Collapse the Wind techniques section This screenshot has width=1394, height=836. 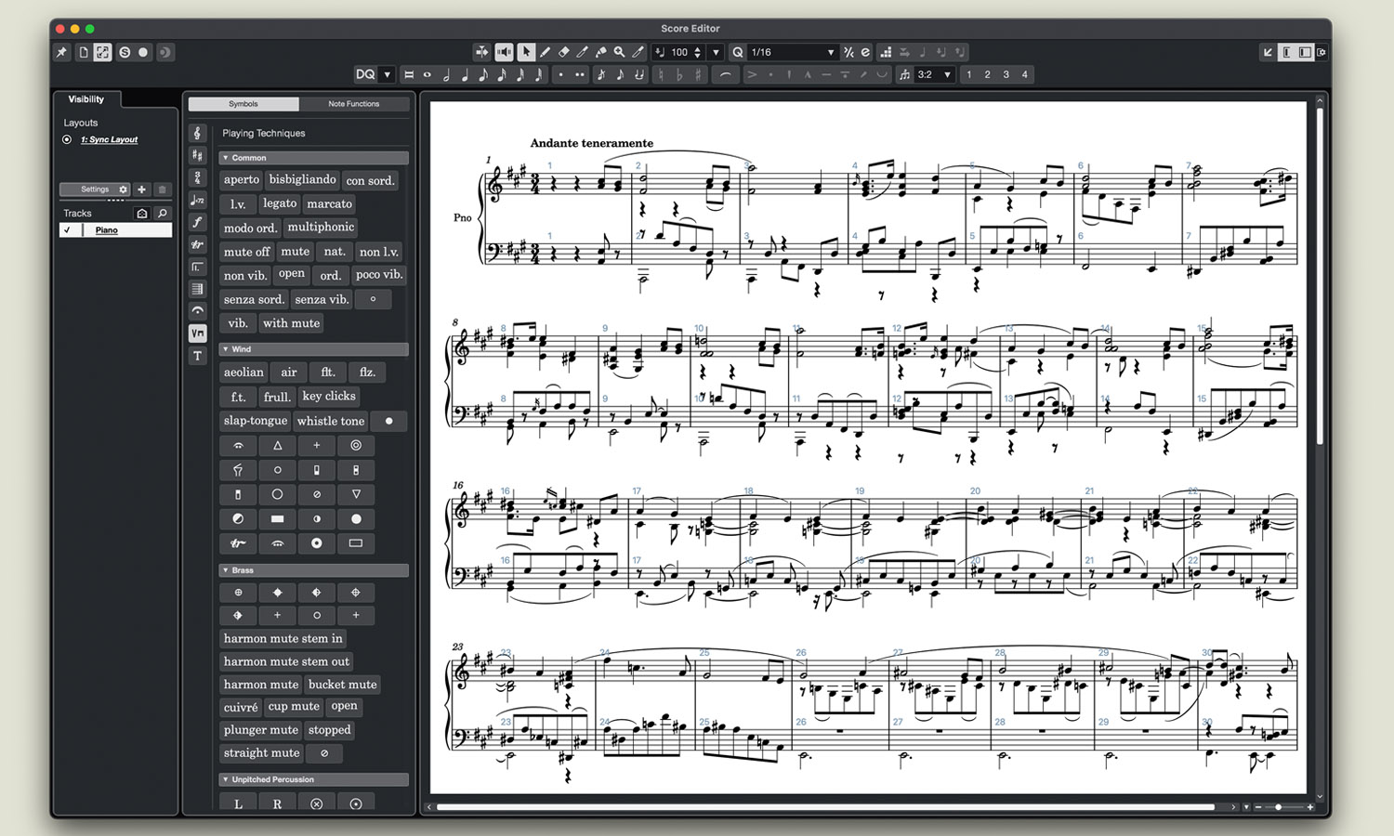pos(225,349)
